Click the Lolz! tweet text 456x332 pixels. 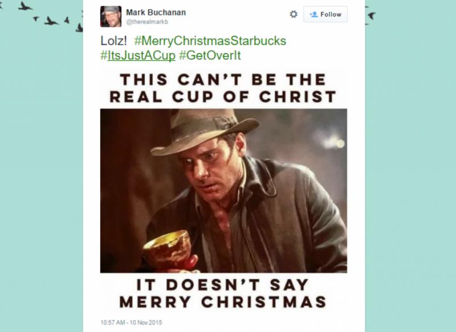(x=113, y=40)
